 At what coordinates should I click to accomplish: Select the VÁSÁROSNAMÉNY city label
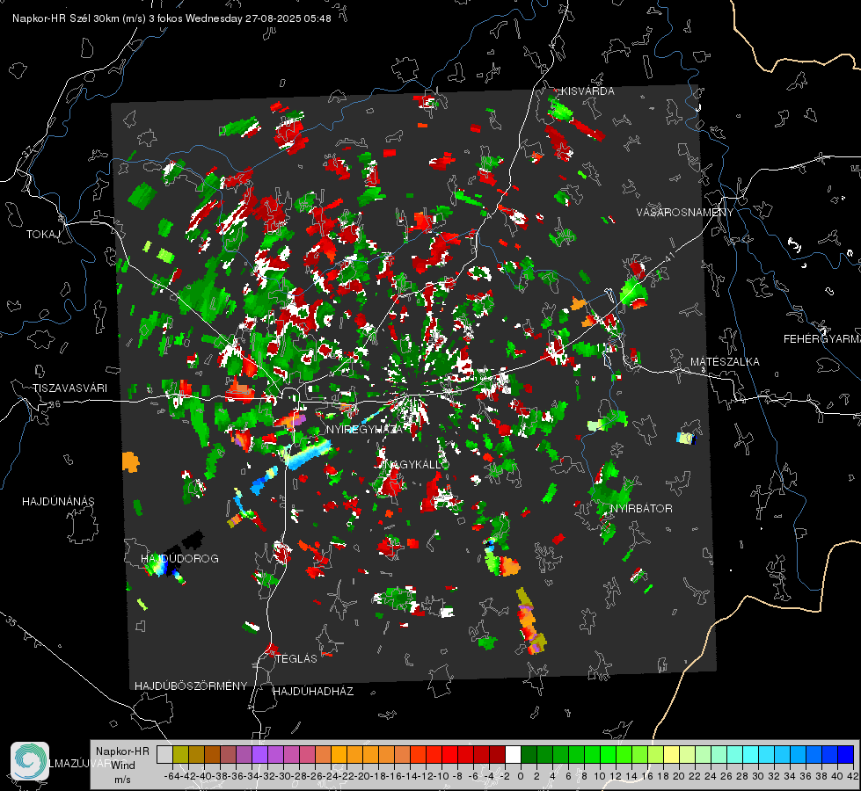pyautogui.click(x=685, y=213)
